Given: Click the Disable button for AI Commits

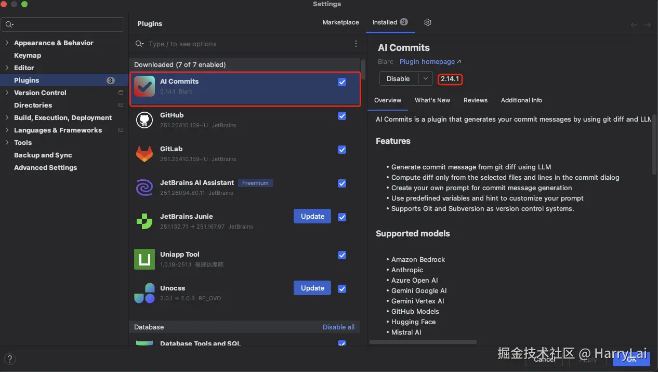Looking at the screenshot, I should click(x=399, y=78).
